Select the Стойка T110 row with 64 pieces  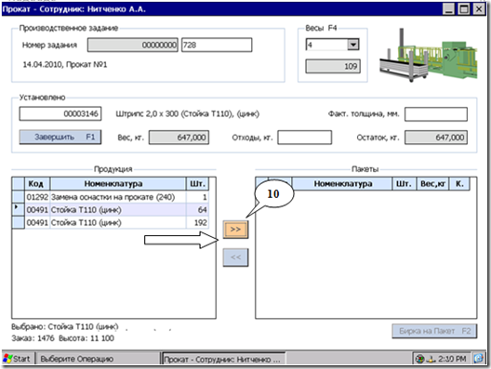click(x=116, y=210)
